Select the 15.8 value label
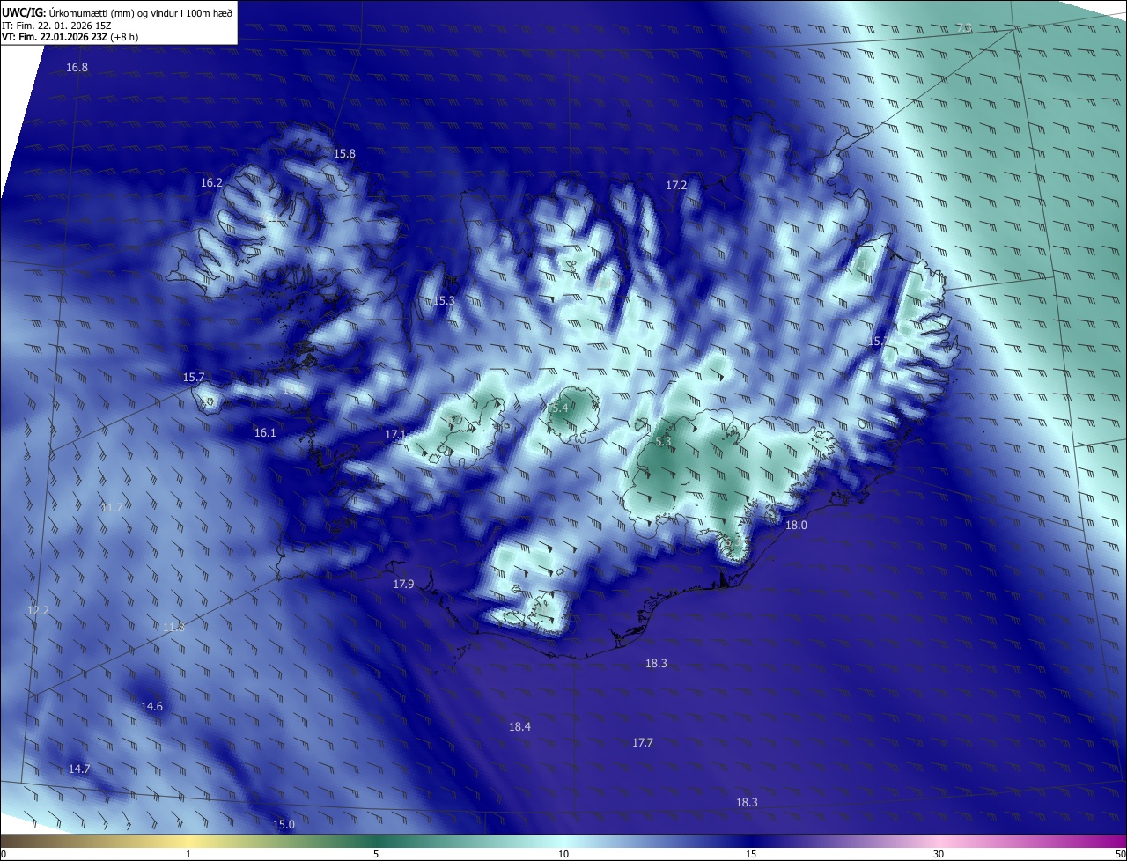The image size is (1127, 861). pyautogui.click(x=344, y=154)
